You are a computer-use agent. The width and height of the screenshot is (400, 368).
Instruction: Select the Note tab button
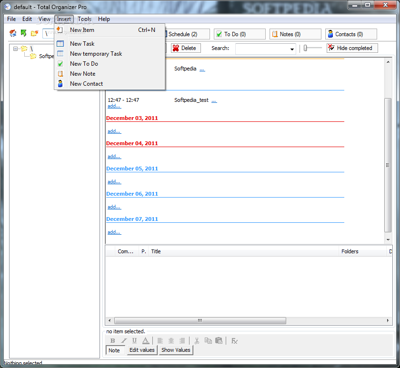pos(116,350)
